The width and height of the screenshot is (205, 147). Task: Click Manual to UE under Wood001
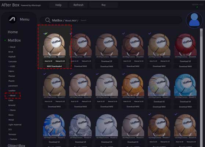pyautogui.click(x=60, y=61)
